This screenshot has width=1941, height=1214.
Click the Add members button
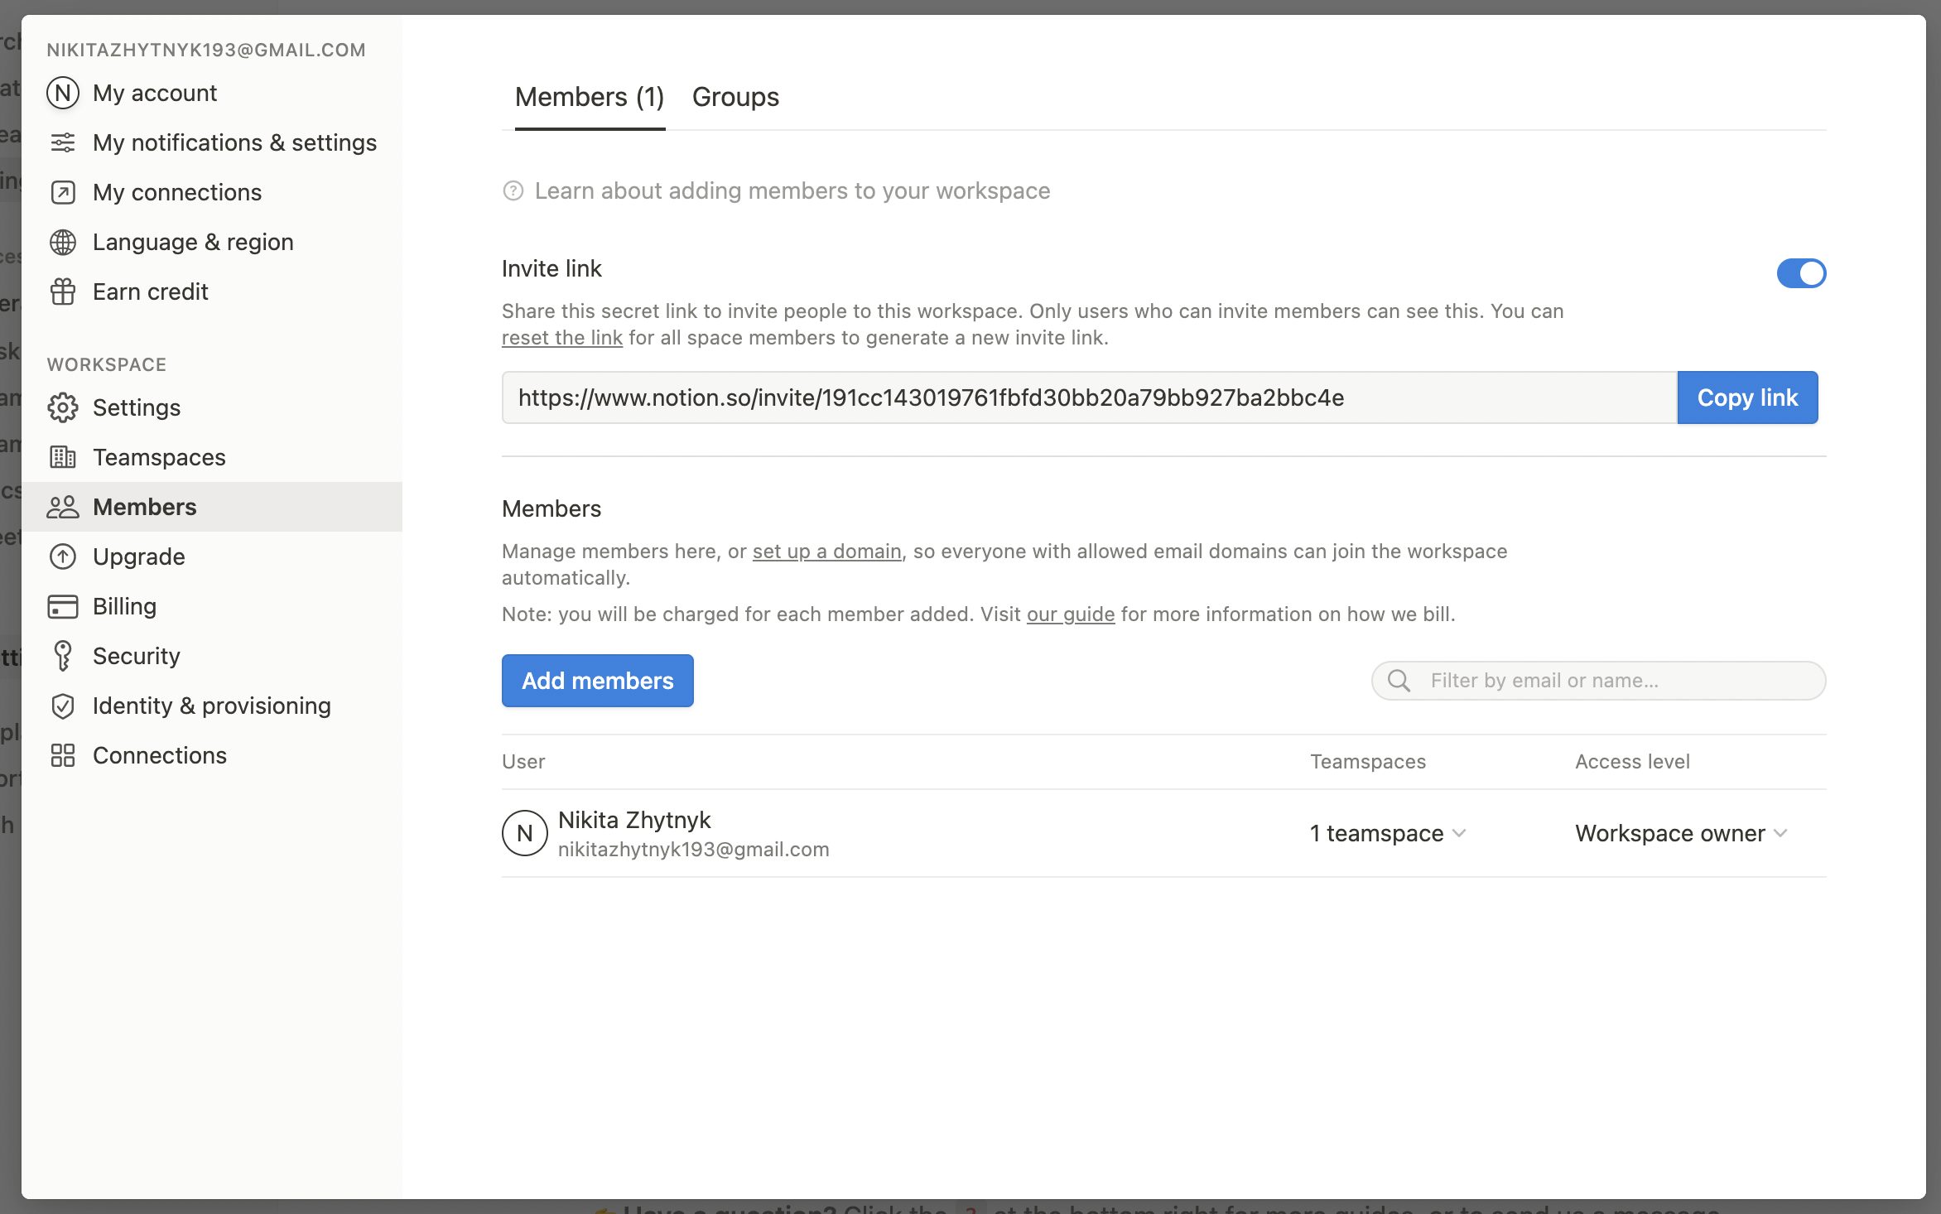click(597, 681)
